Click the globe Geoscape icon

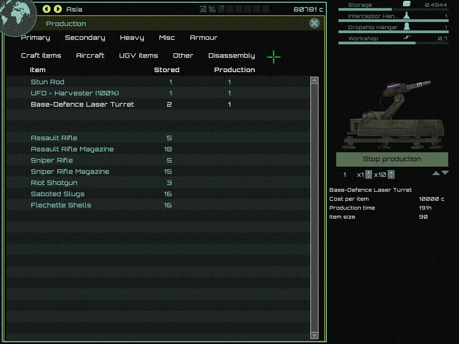coord(17,16)
